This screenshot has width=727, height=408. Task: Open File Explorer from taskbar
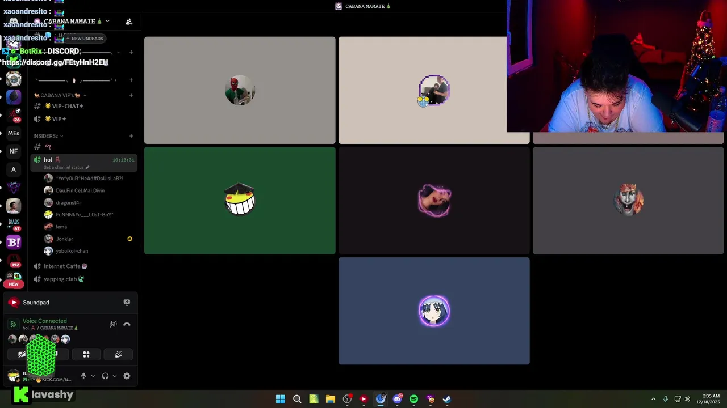tap(330, 399)
